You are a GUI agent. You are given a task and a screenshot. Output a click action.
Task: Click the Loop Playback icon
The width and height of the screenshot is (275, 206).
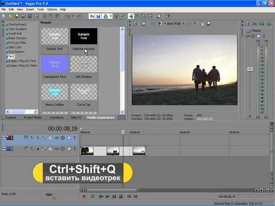(93, 196)
